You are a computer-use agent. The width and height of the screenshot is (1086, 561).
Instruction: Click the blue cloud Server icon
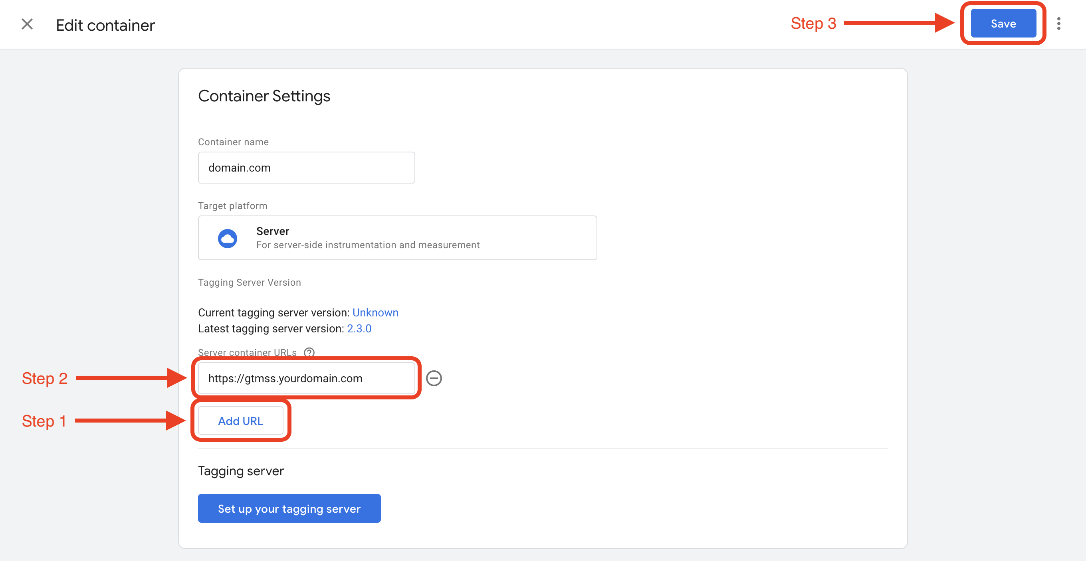point(227,238)
